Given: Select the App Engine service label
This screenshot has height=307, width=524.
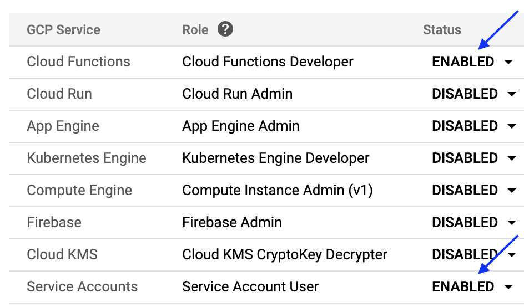Looking at the screenshot, I should [x=63, y=126].
